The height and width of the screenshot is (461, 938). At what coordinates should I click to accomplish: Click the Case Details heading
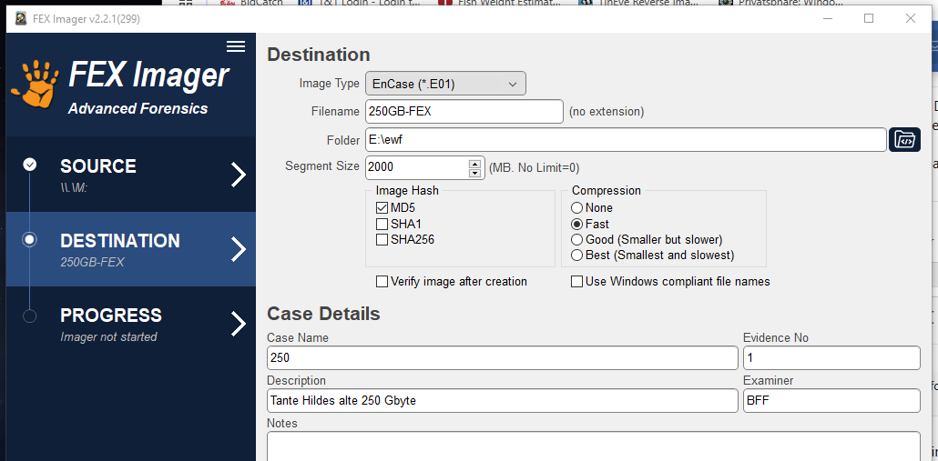pos(323,314)
